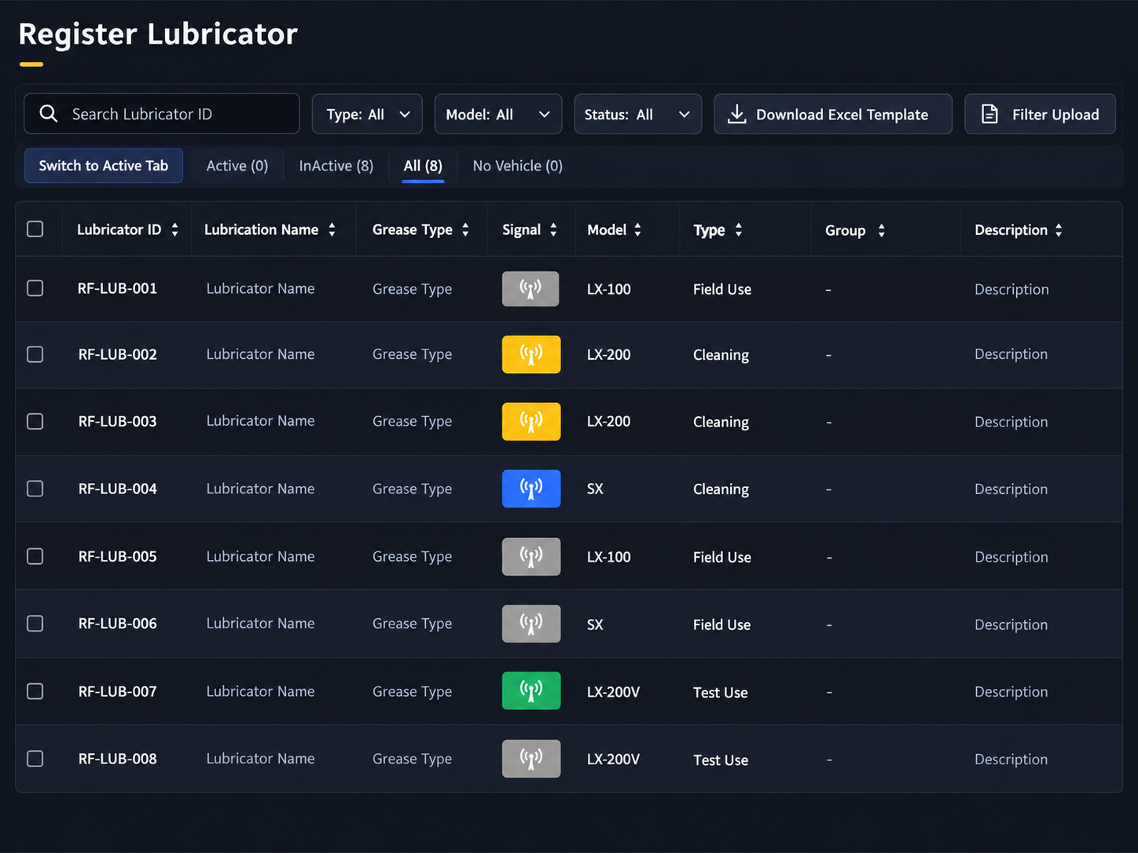
Task: Open the No Vehicle (0) tab
Action: (518, 166)
